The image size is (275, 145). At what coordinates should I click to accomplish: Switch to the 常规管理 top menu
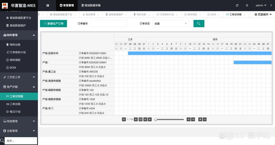[x=67, y=6]
